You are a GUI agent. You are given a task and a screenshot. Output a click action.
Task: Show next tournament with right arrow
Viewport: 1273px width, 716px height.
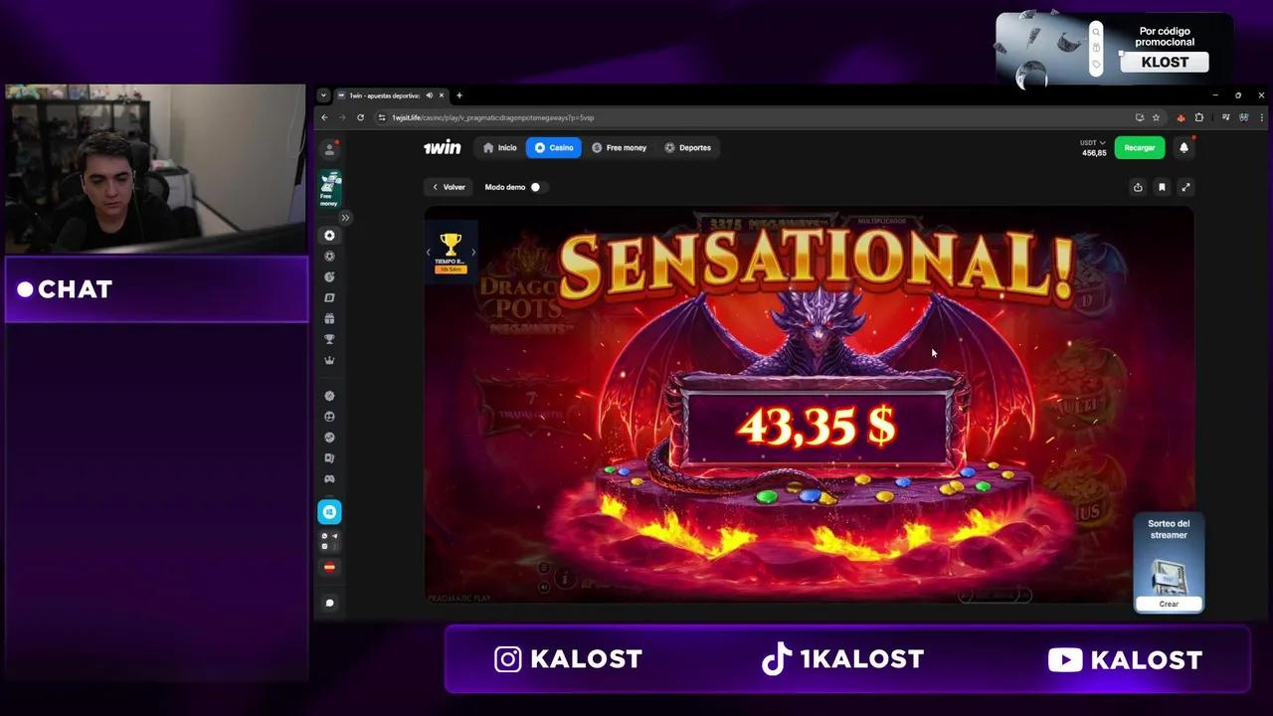point(473,252)
